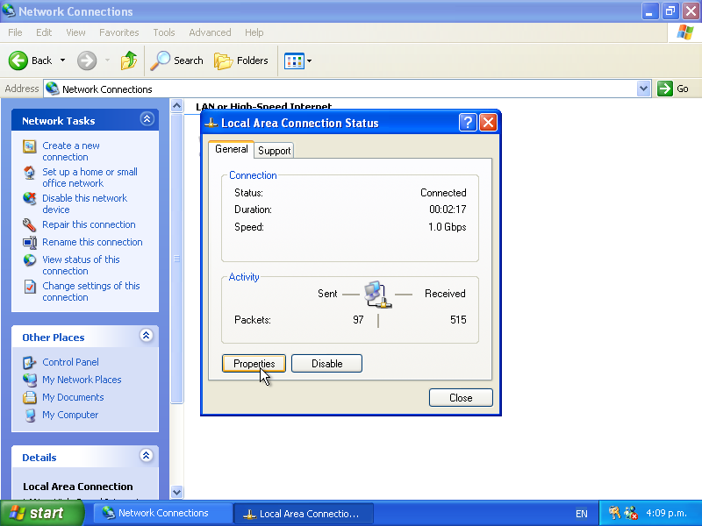The height and width of the screenshot is (526, 702).
Task: Open the File menu
Action: [15, 32]
